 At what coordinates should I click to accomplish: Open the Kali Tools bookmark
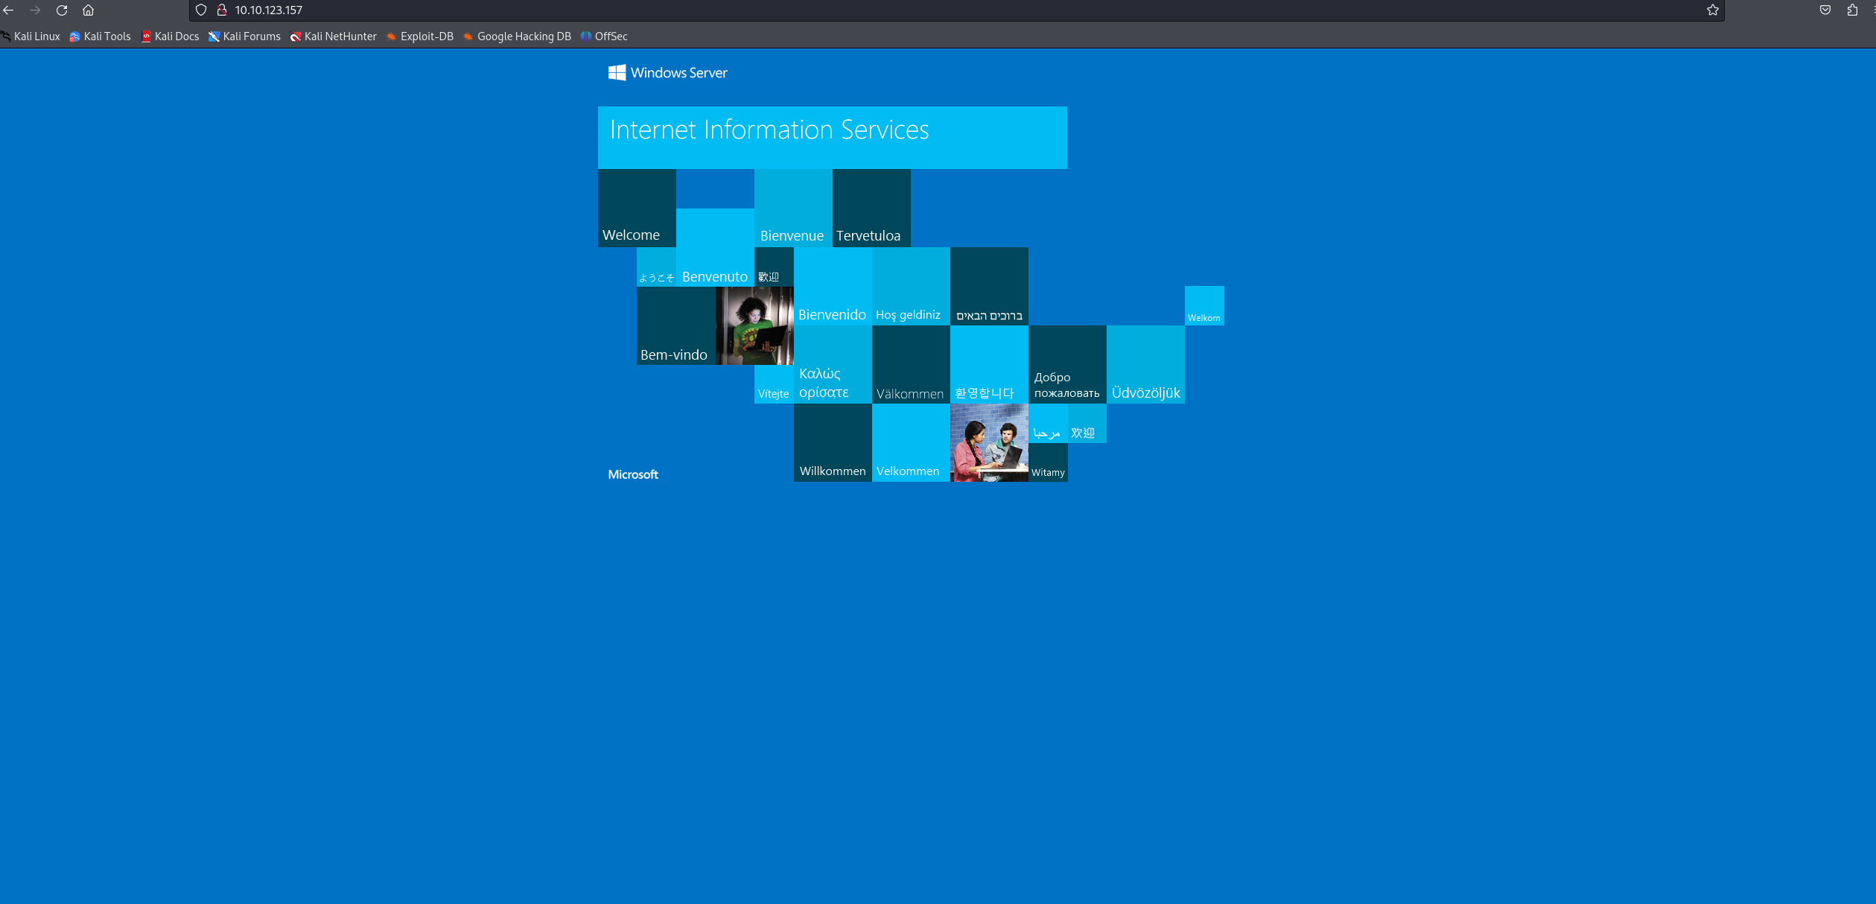(101, 36)
